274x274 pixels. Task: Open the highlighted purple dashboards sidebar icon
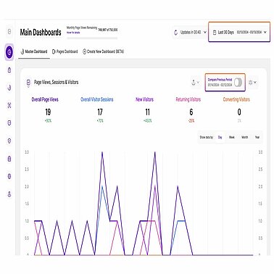pos(9,51)
